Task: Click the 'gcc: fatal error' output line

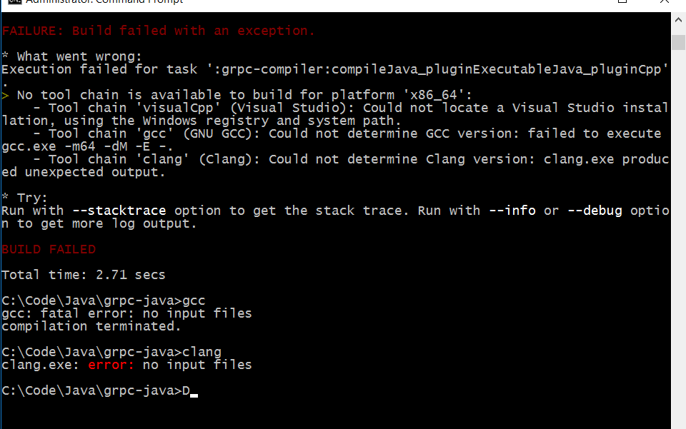Action: (127, 313)
